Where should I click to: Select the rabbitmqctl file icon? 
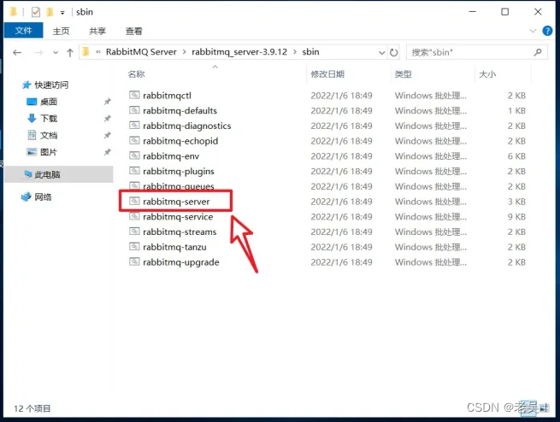[134, 95]
